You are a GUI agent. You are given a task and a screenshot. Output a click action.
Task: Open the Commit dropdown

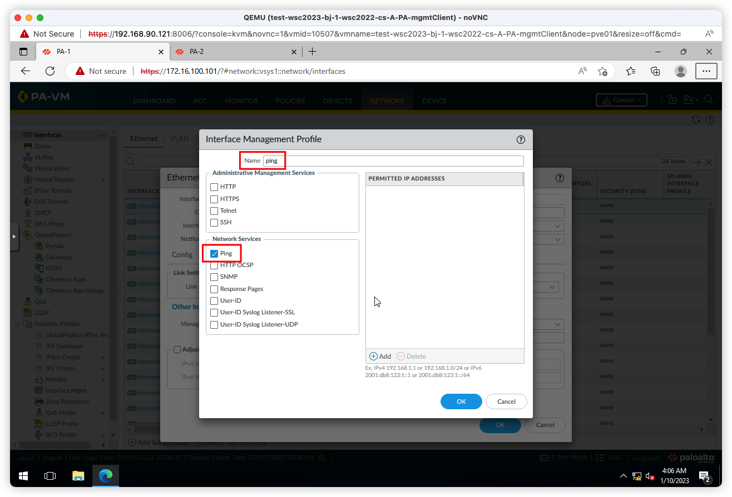coord(621,100)
